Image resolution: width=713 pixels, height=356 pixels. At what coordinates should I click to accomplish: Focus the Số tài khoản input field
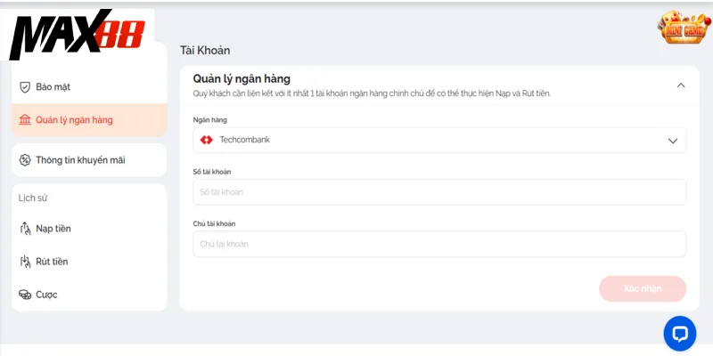(439, 192)
